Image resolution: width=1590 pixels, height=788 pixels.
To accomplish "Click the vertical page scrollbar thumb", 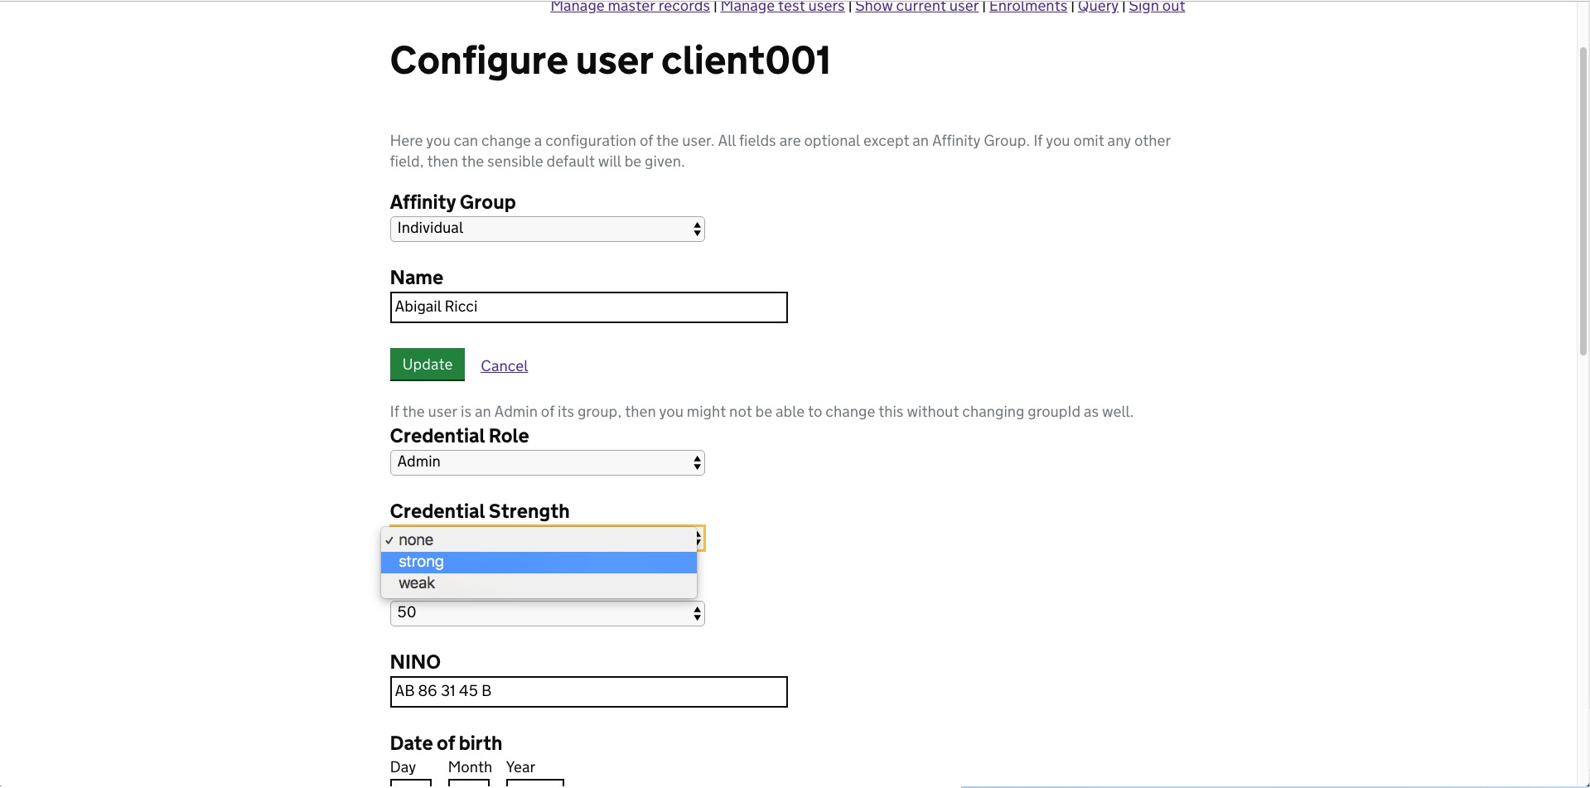I will [1583, 201].
